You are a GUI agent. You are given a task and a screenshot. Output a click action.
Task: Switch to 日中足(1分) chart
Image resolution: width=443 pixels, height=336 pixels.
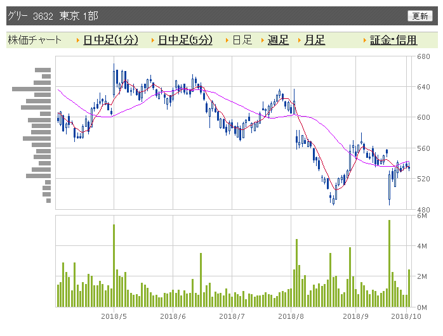(x=110, y=40)
